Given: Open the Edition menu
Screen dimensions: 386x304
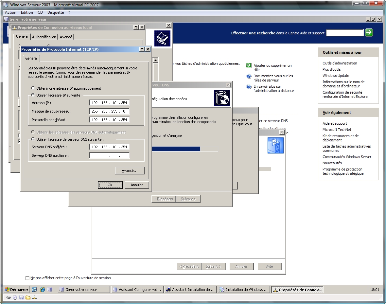Looking at the screenshot, I should point(27,12).
